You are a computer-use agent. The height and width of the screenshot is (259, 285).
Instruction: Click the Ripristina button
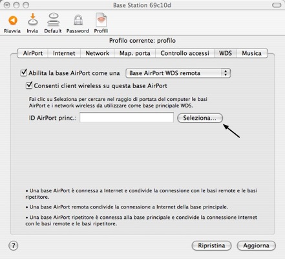click(x=211, y=245)
